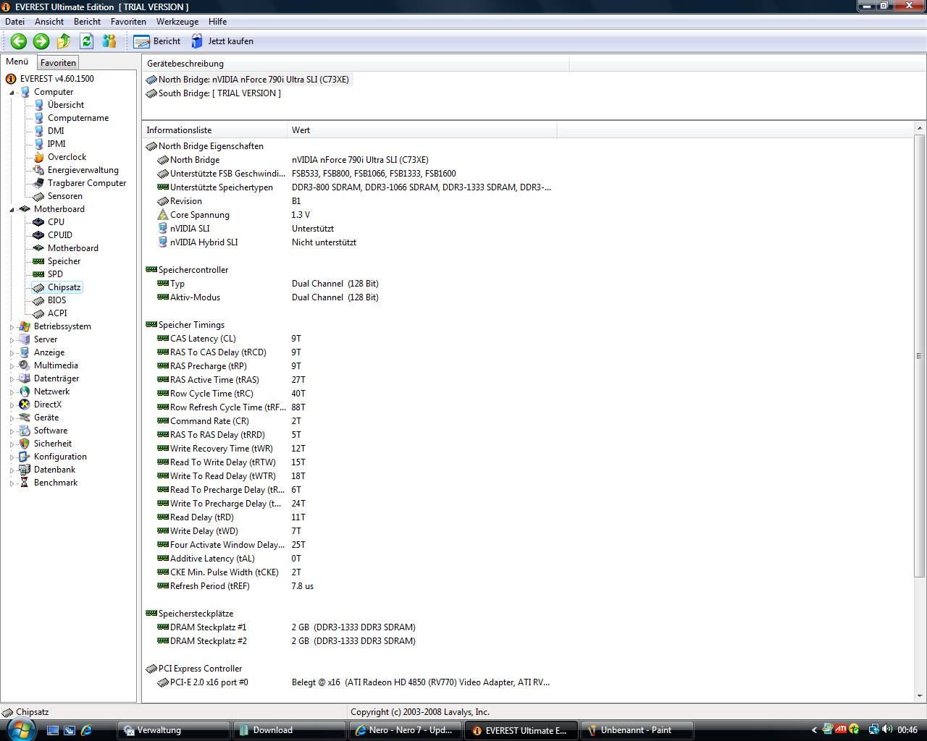The height and width of the screenshot is (741, 927).
Task: Click the ACPI chip icon
Action: pyautogui.click(x=38, y=313)
